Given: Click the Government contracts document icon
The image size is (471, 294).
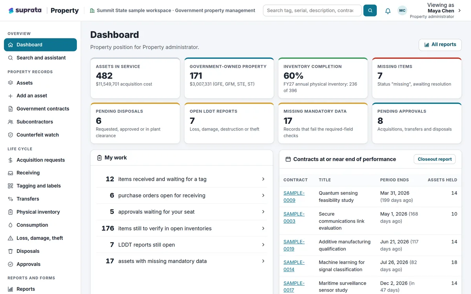Looking at the screenshot, I should (x=11, y=109).
